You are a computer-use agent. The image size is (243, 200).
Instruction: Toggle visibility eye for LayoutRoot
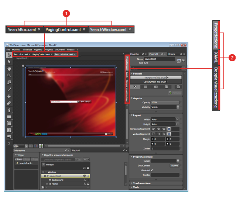(x=85, y=176)
